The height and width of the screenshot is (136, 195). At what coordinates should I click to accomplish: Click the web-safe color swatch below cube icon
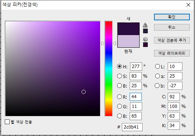[146, 45]
